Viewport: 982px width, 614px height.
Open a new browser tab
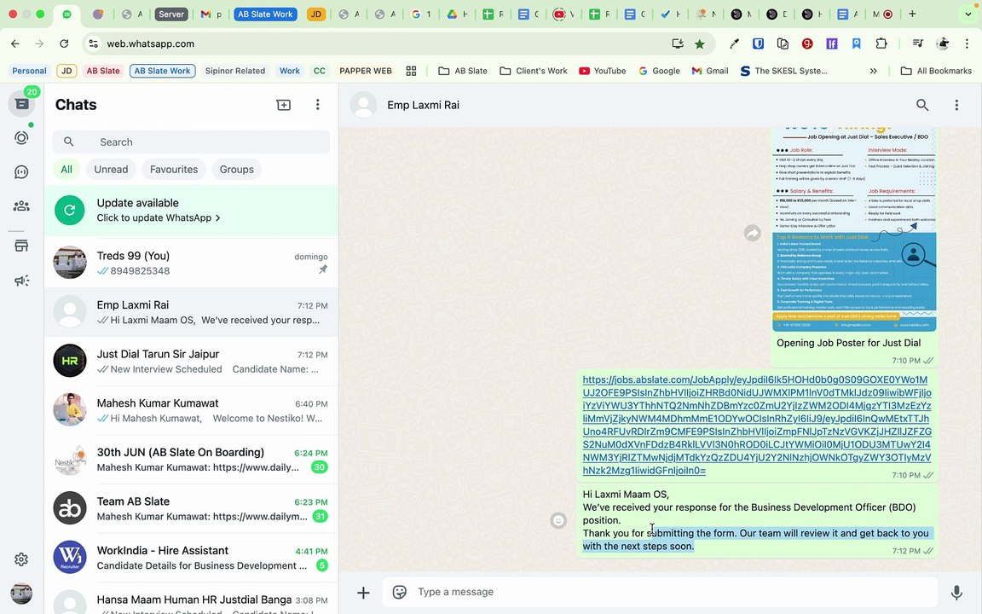(x=912, y=14)
